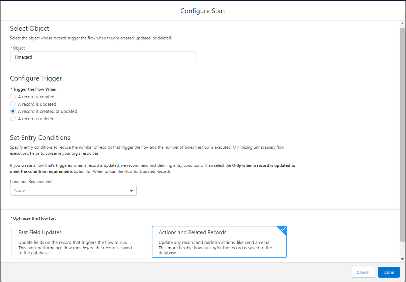The image size is (406, 282).
Task: Click the 'Optimize the Flow for:' label
Action: 34,218
